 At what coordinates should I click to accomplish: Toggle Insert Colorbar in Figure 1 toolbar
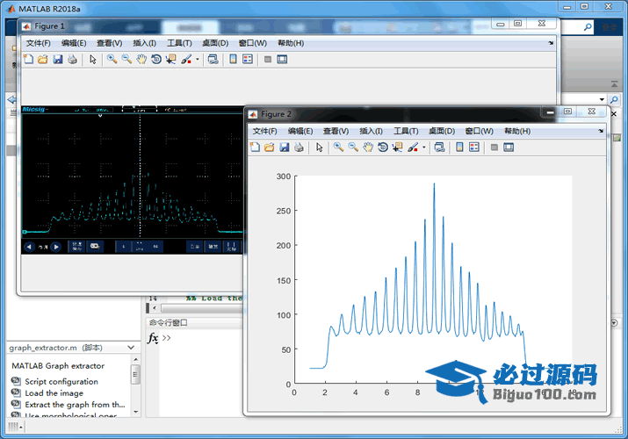pos(233,60)
